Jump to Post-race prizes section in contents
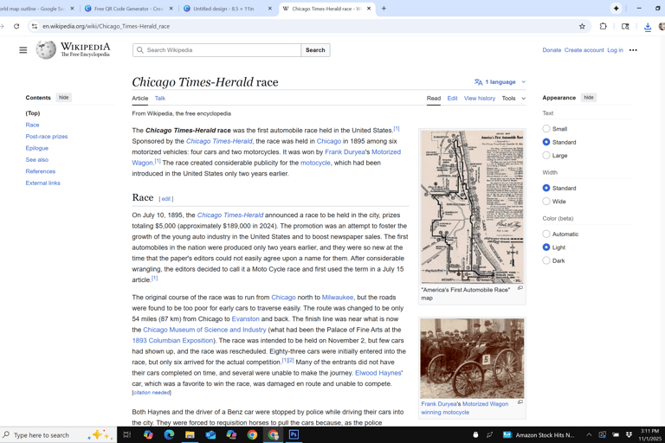Viewport: 665px width, 443px height. (47, 137)
